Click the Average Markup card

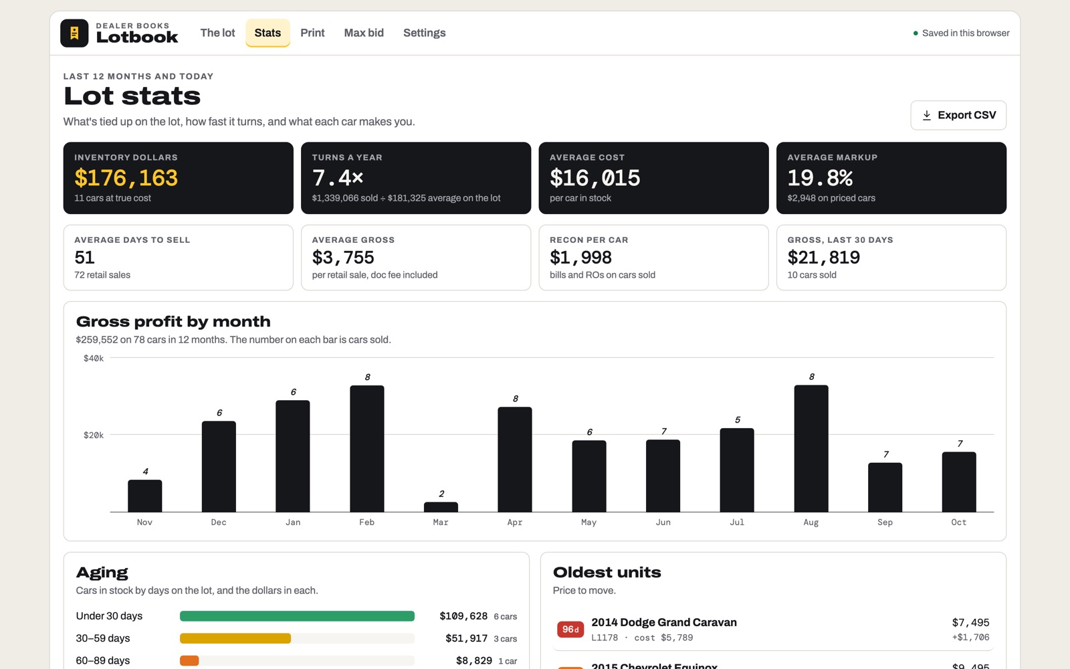(x=891, y=178)
